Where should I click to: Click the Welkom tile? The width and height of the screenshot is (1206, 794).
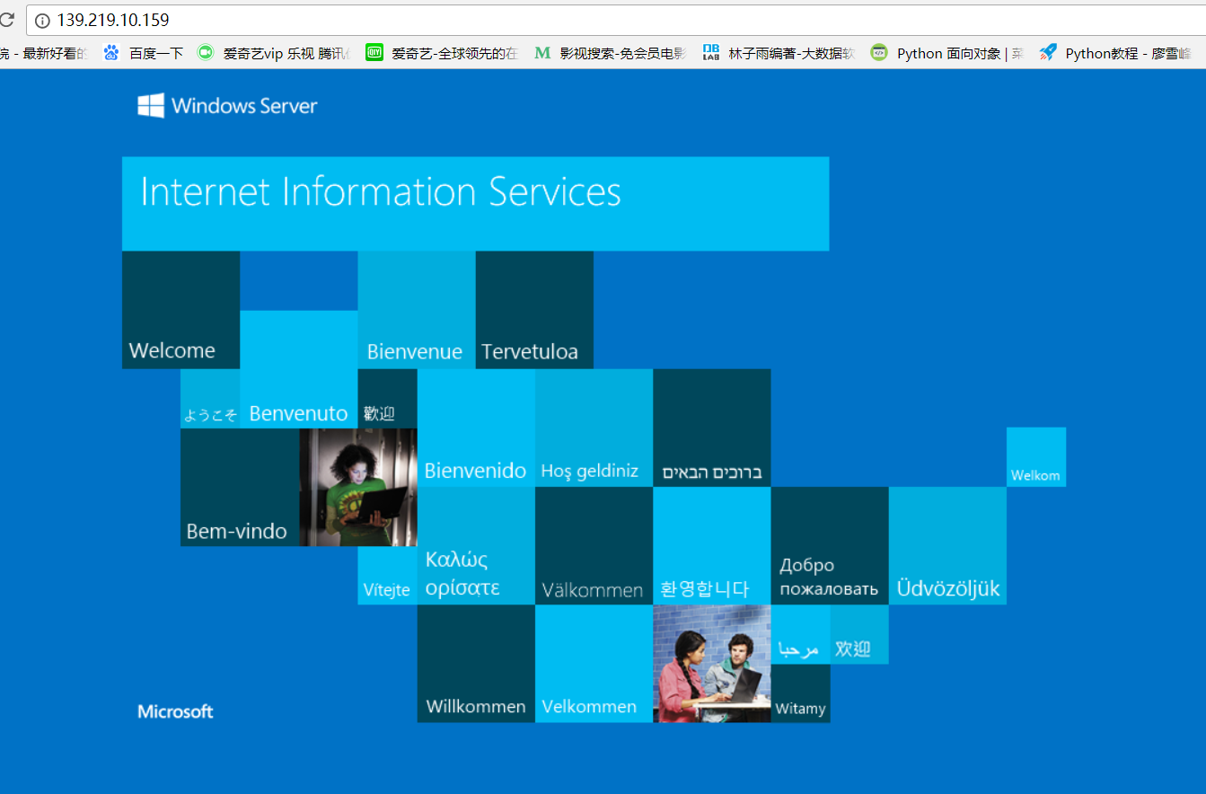coord(1036,457)
